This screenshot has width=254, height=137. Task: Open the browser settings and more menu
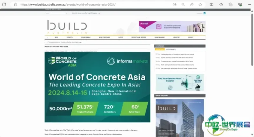[x=249, y=4]
